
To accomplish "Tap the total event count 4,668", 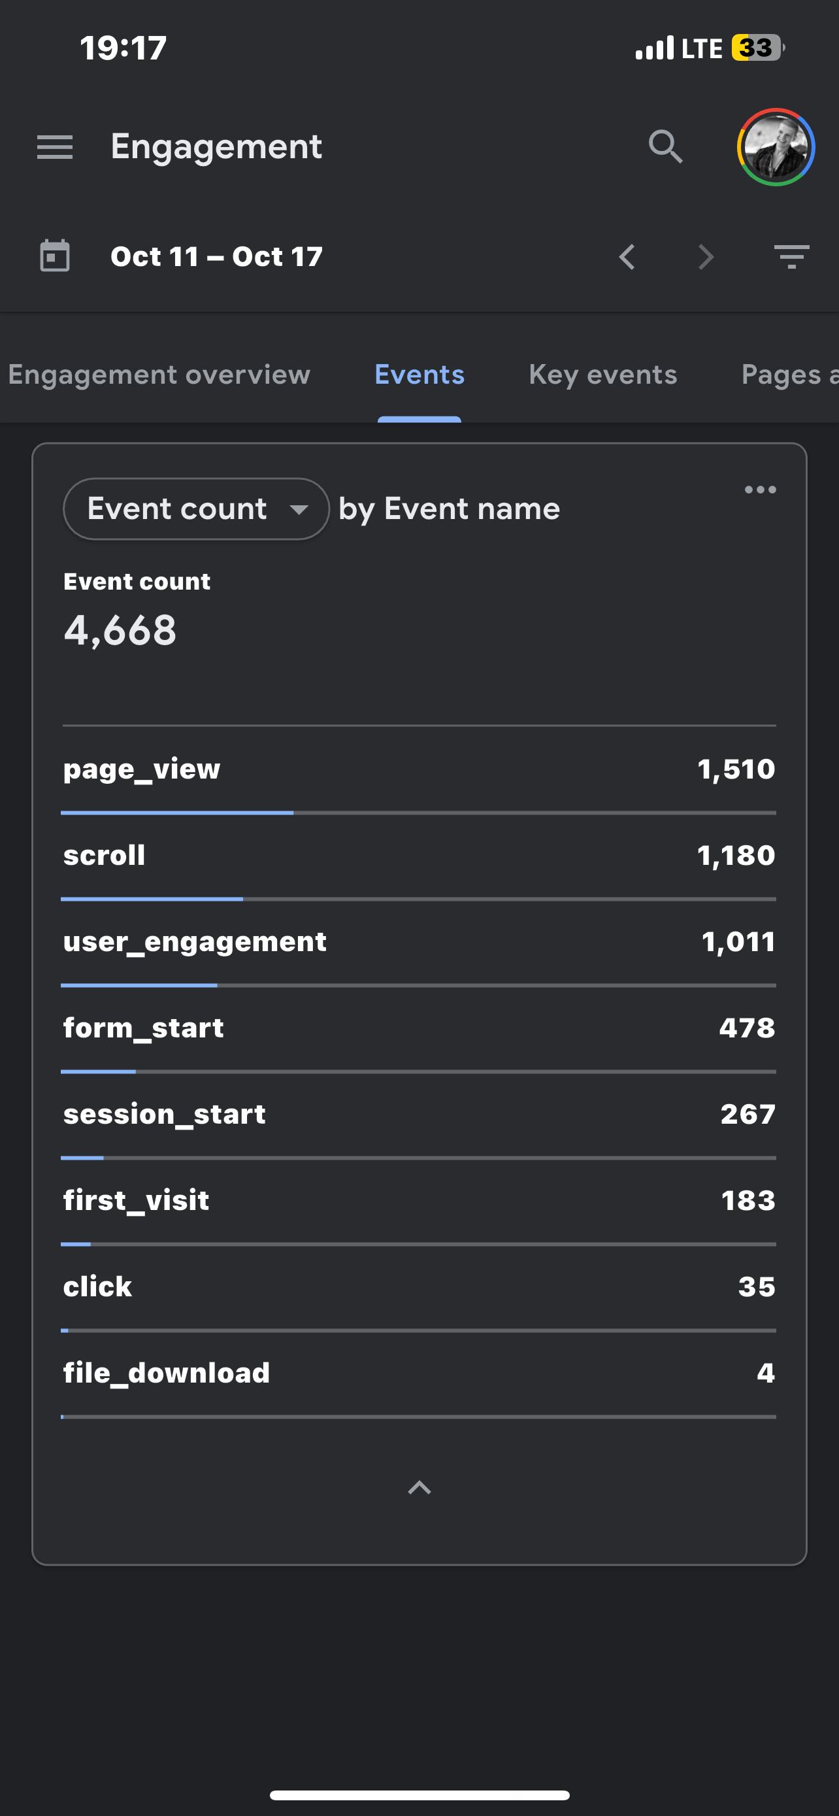I will 120,630.
